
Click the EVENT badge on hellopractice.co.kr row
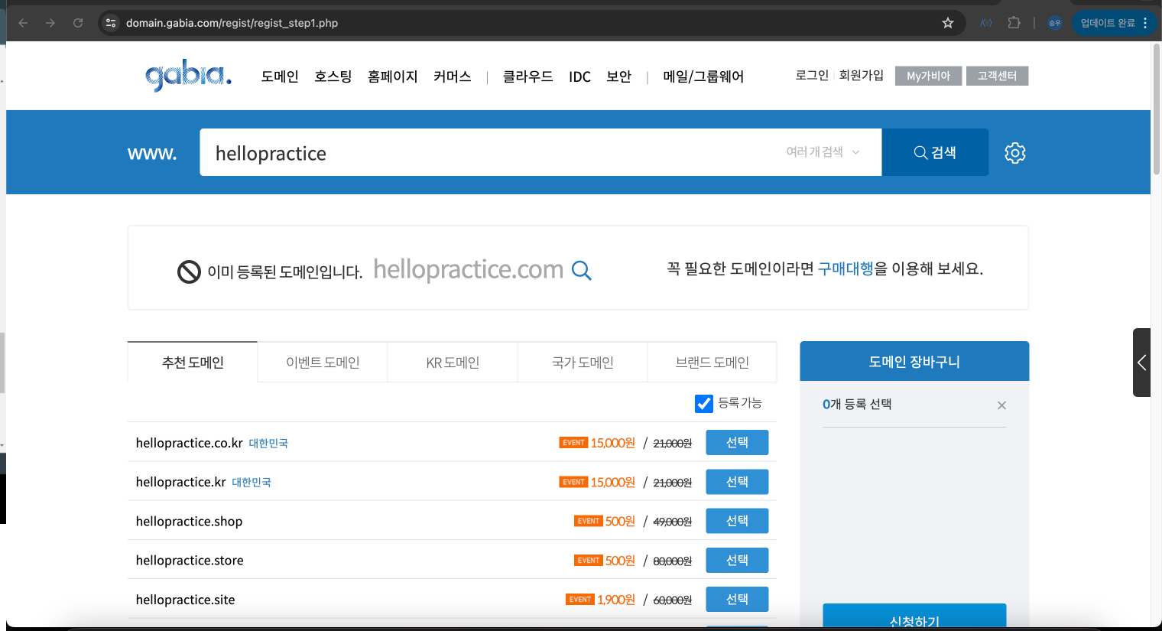573,442
